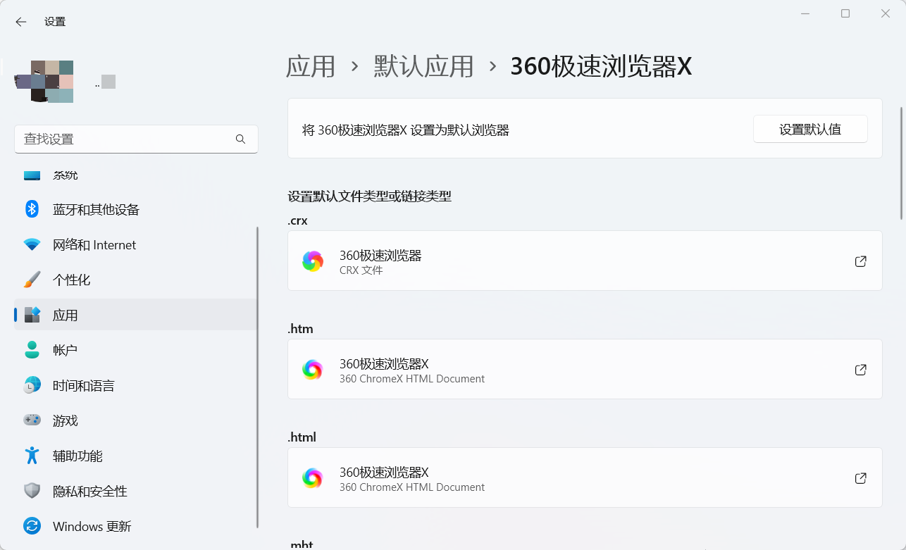Navigate to 默认应用 via breadcrumb
906x550 pixels.
click(x=423, y=65)
